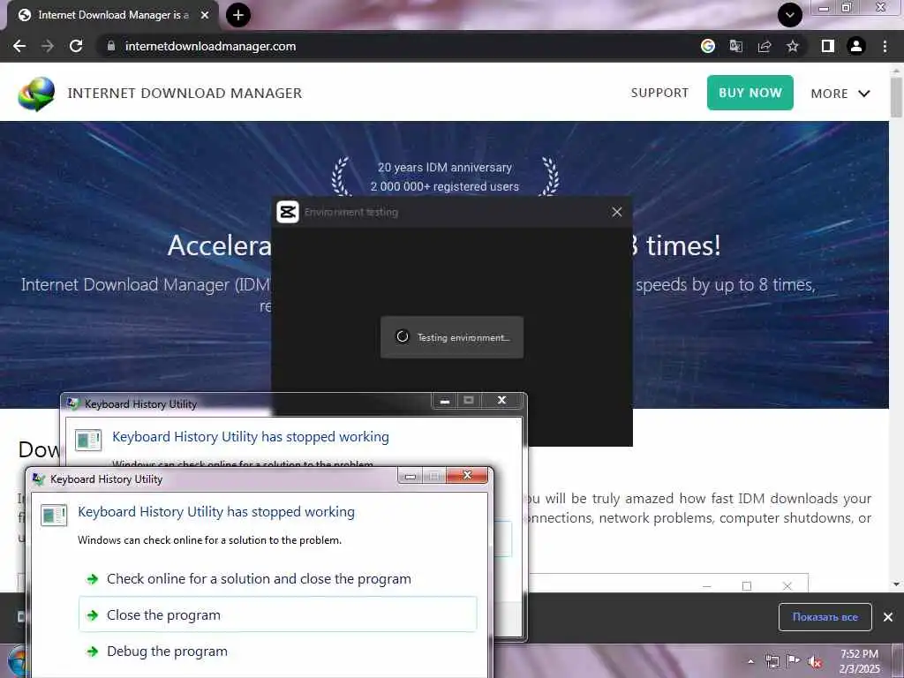Click the front Keyboard History Utility title icon
Screen dimensions: 904x678
tap(38, 479)
